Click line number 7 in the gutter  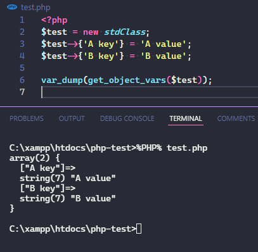click(x=22, y=92)
